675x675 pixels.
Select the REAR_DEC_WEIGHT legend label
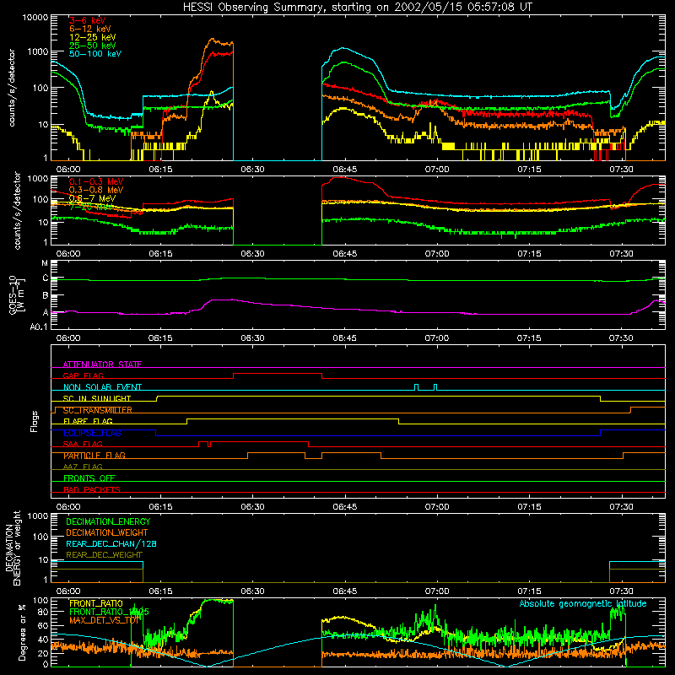(x=104, y=555)
